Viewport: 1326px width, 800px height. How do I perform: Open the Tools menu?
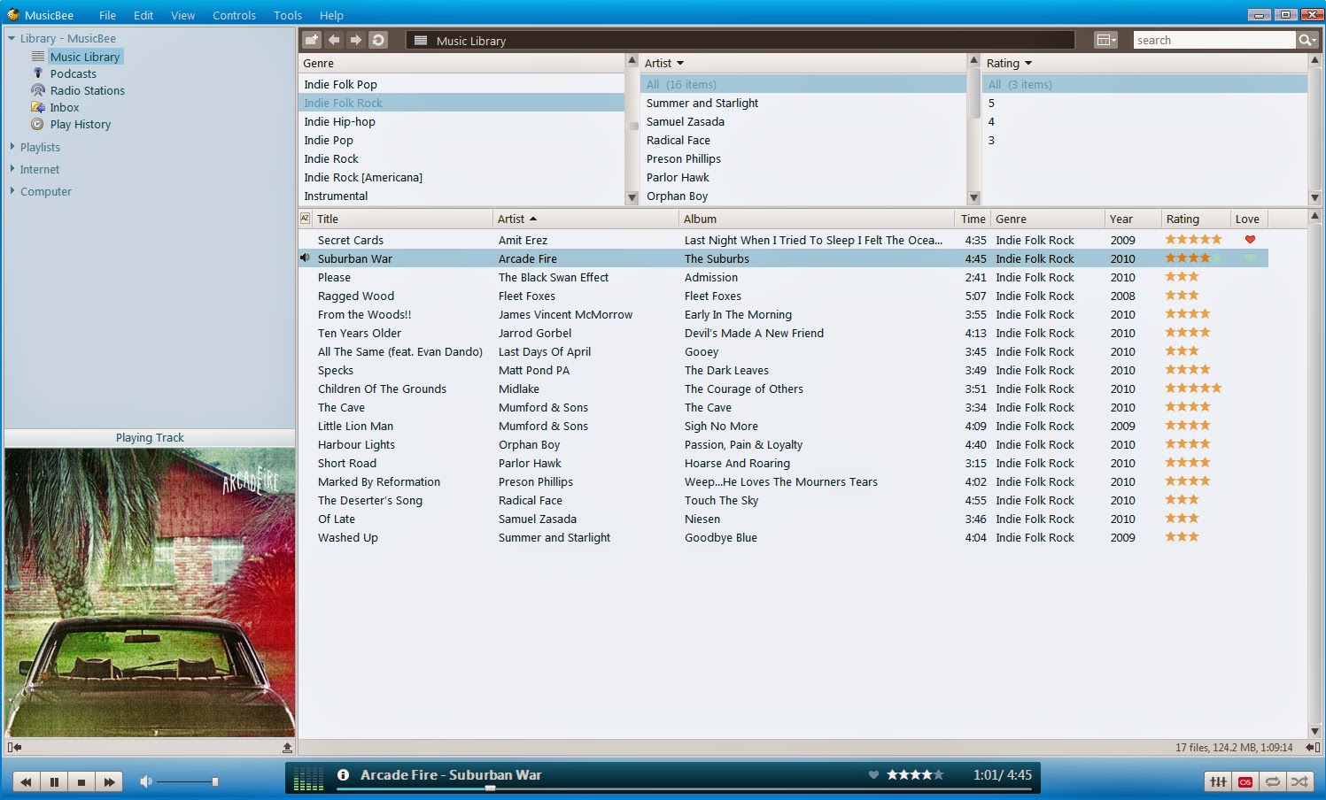click(x=288, y=15)
